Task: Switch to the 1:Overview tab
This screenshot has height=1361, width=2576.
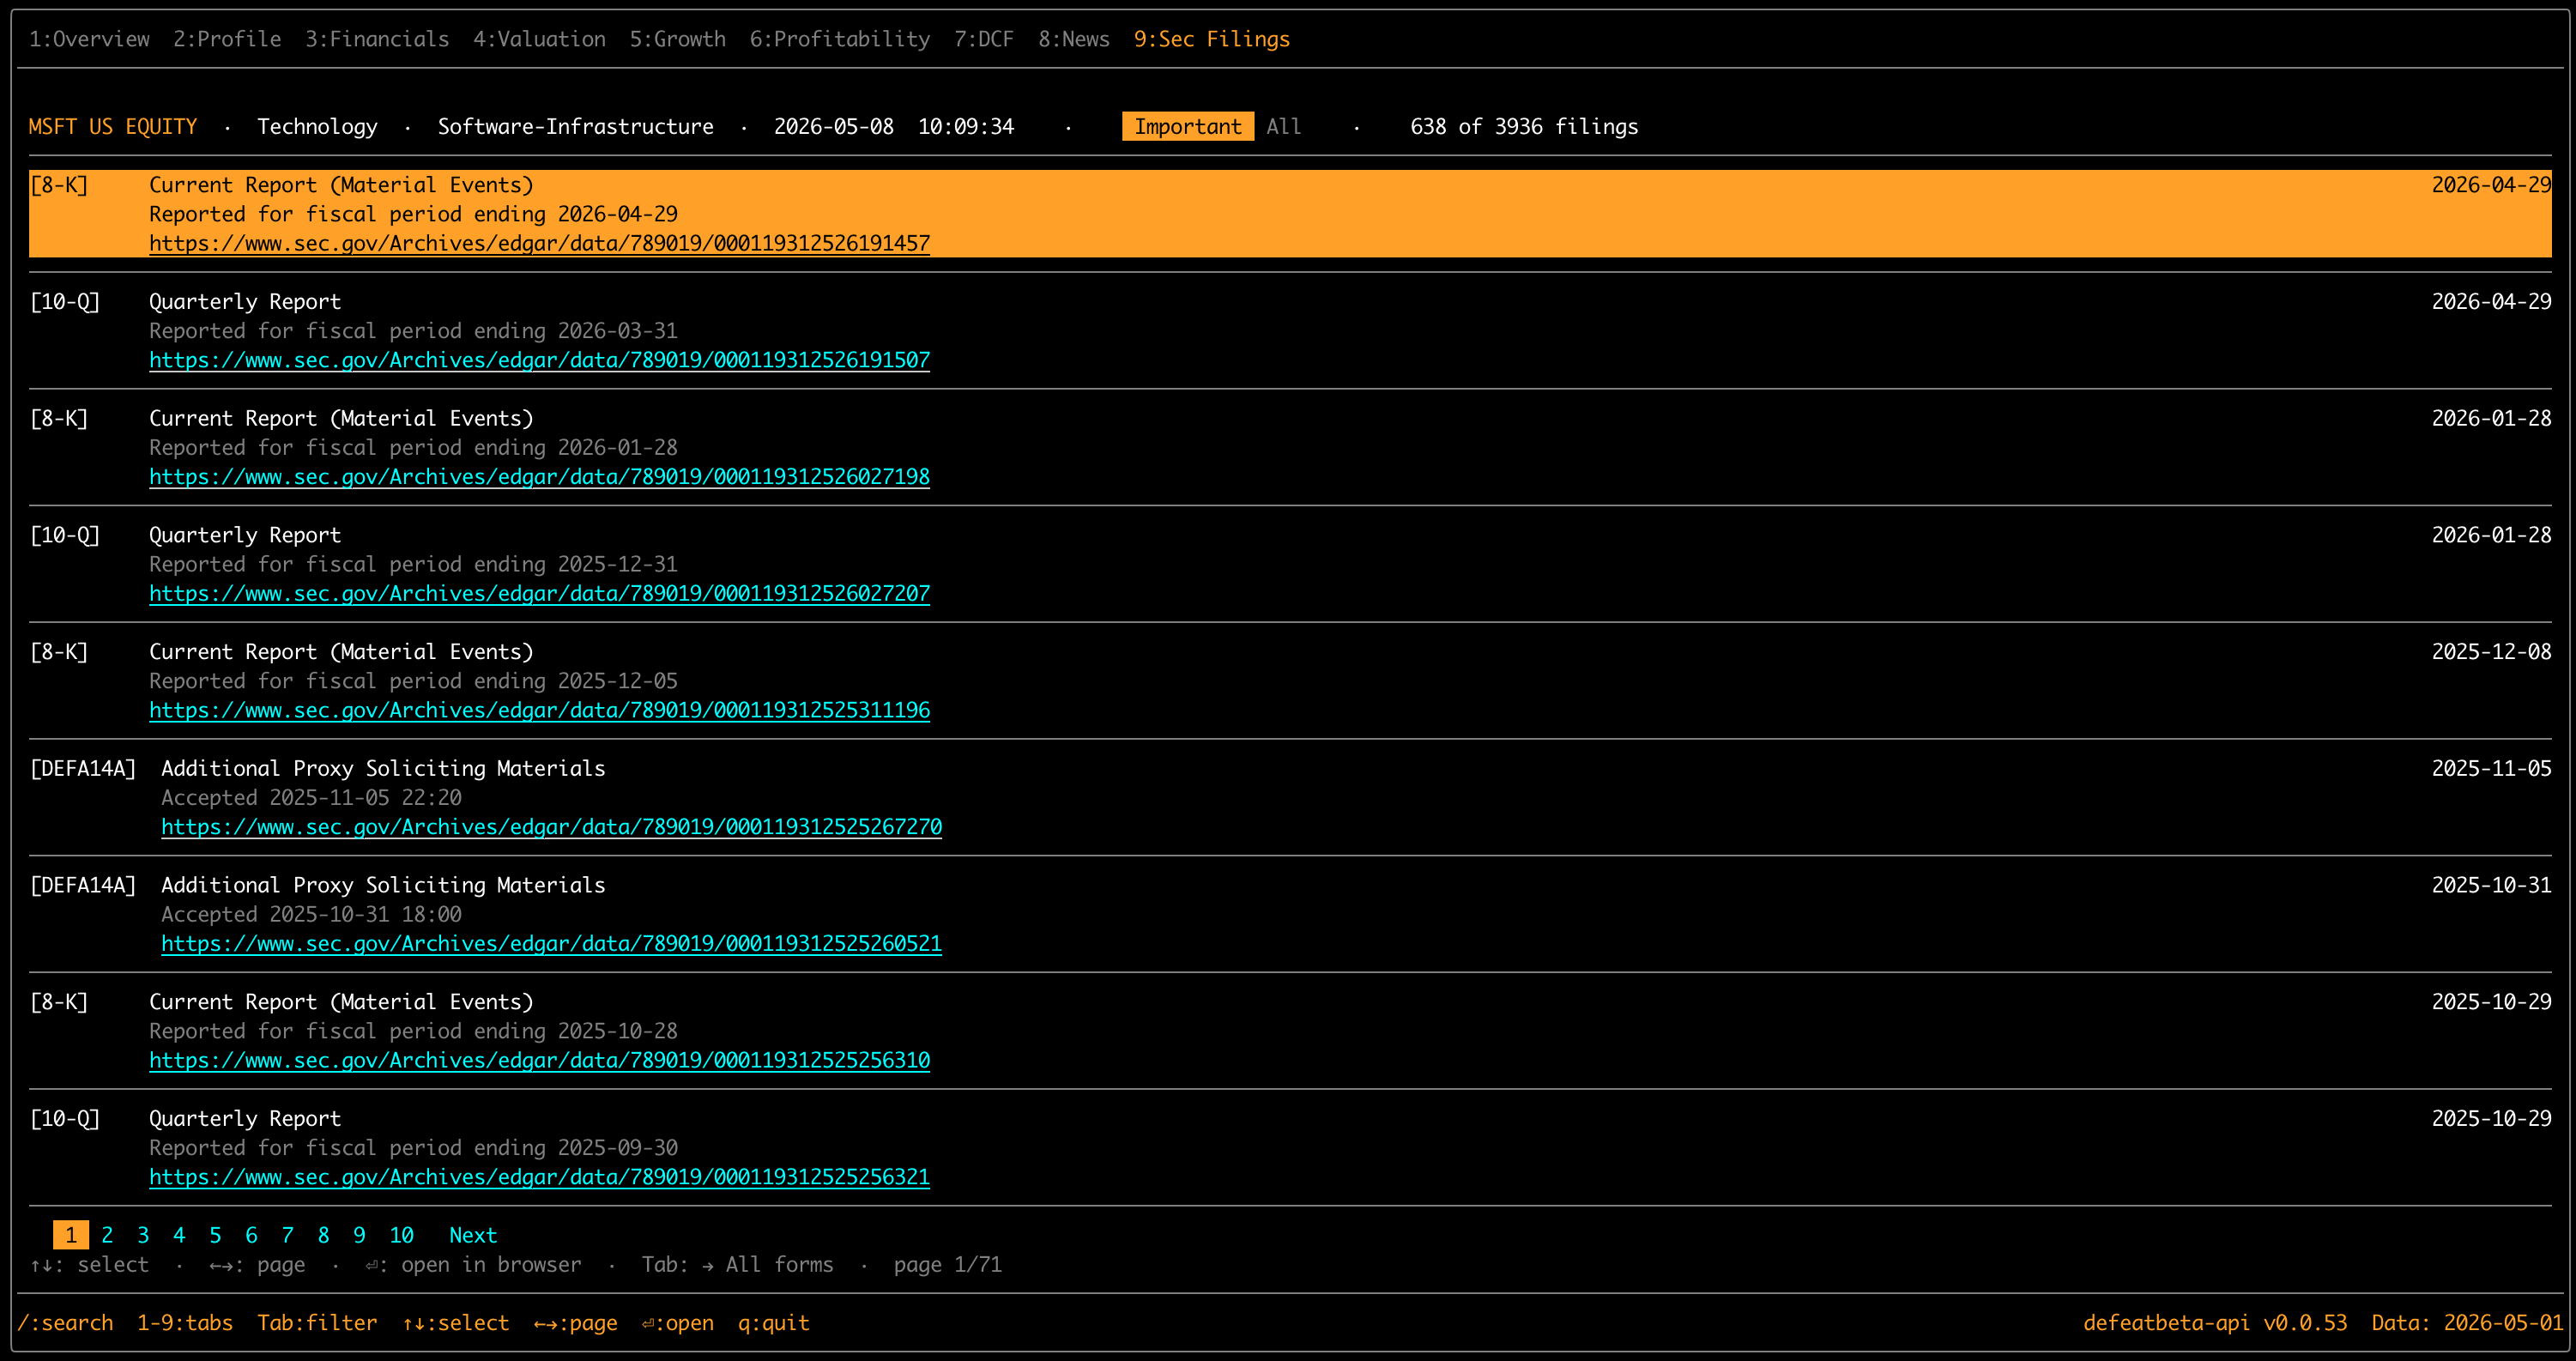Action: point(89,39)
